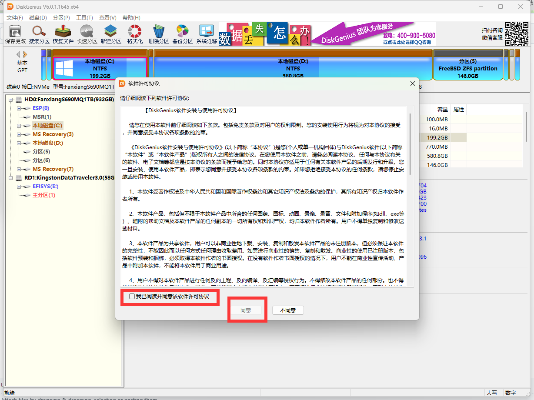
Task: Collapse the RD1:KingstonDataTraveler3.0 disk node
Action: pyautogui.click(x=11, y=178)
